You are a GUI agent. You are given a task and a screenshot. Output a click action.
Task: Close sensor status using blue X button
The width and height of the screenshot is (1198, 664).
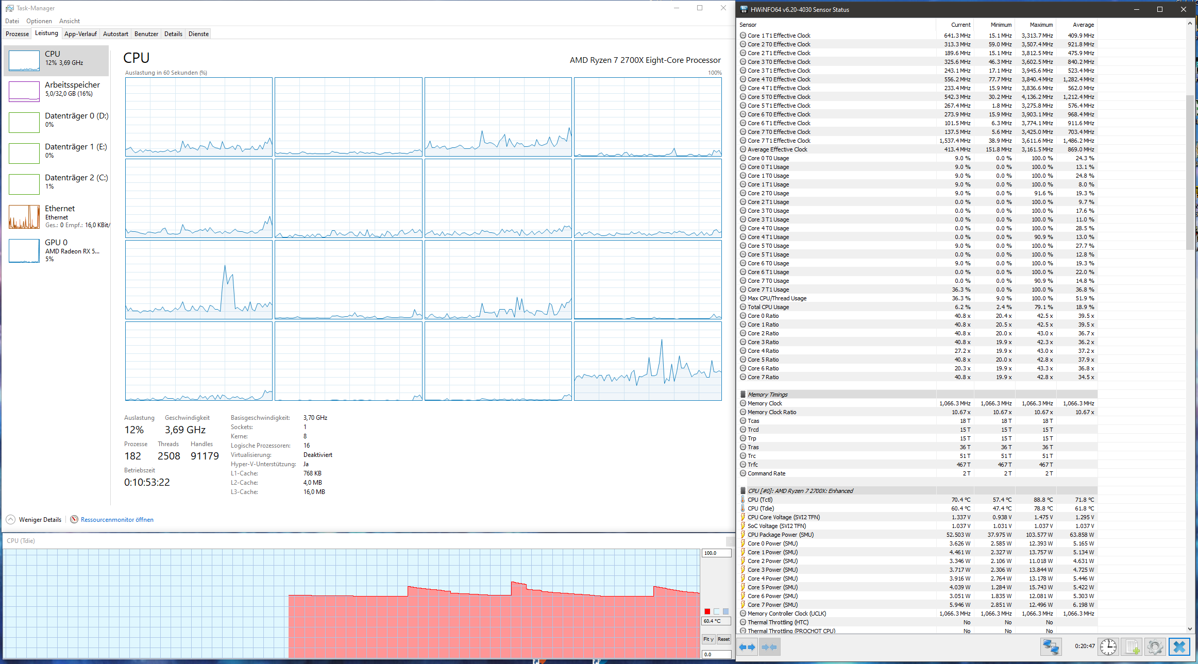[1179, 646]
